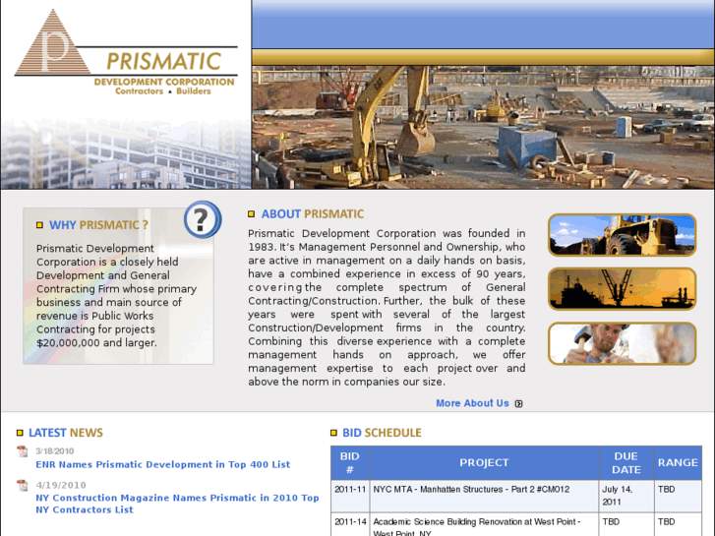Click the excavator construction site banner image
The height and width of the screenshot is (536, 715).
[483, 127]
